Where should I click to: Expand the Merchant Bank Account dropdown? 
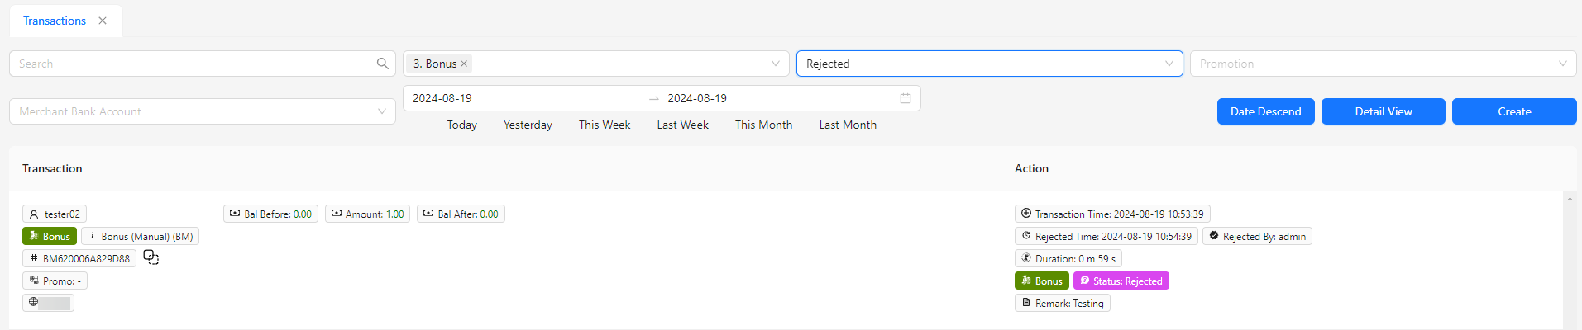pos(381,111)
